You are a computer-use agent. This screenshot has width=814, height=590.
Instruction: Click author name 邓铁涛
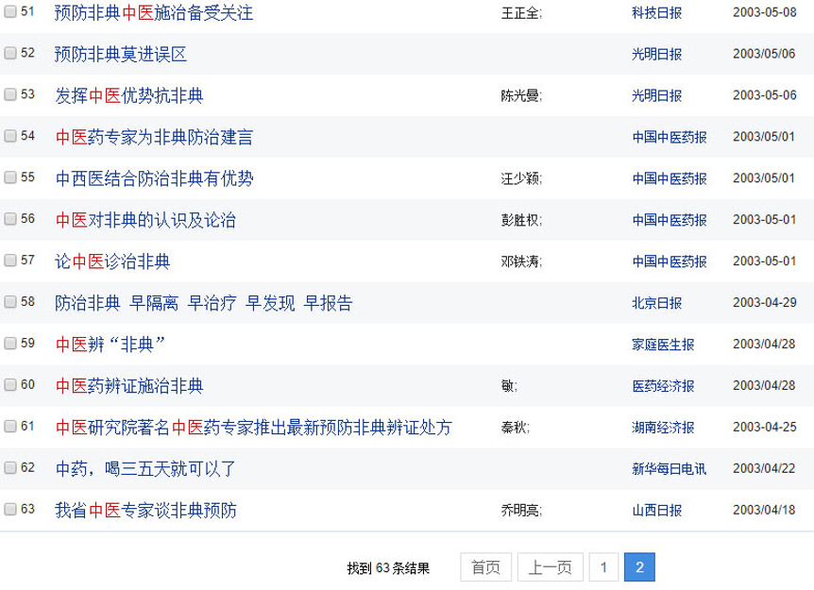(x=519, y=262)
